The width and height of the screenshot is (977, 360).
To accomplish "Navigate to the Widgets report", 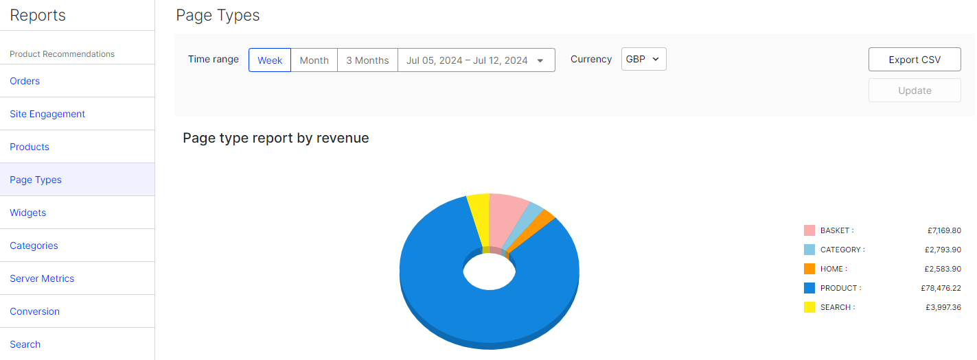I will (x=28, y=213).
